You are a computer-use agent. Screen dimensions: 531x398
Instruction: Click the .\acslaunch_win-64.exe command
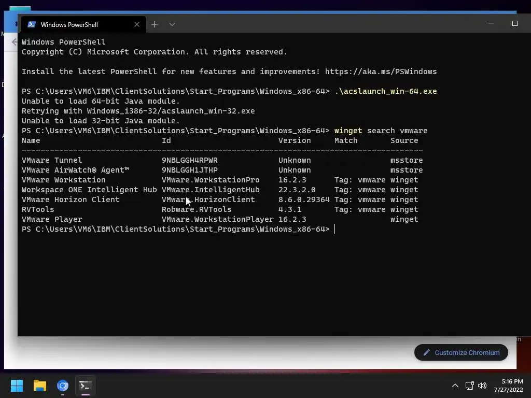tap(386, 91)
